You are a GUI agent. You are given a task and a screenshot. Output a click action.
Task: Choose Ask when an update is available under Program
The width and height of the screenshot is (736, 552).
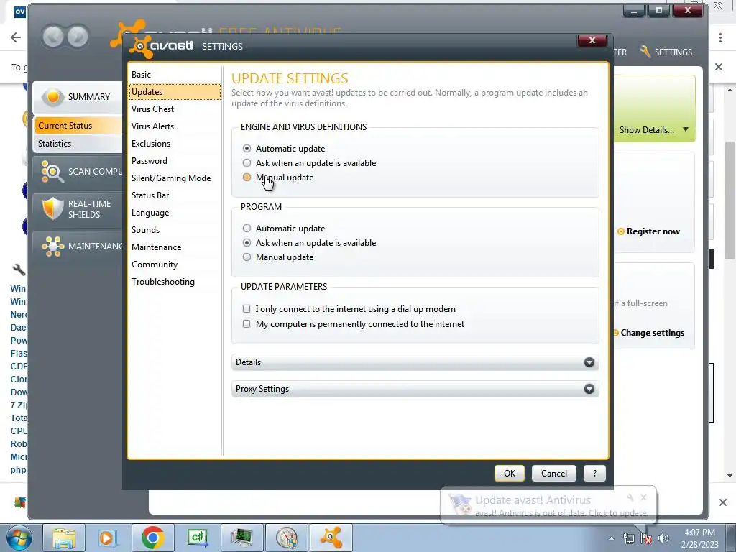(x=247, y=243)
